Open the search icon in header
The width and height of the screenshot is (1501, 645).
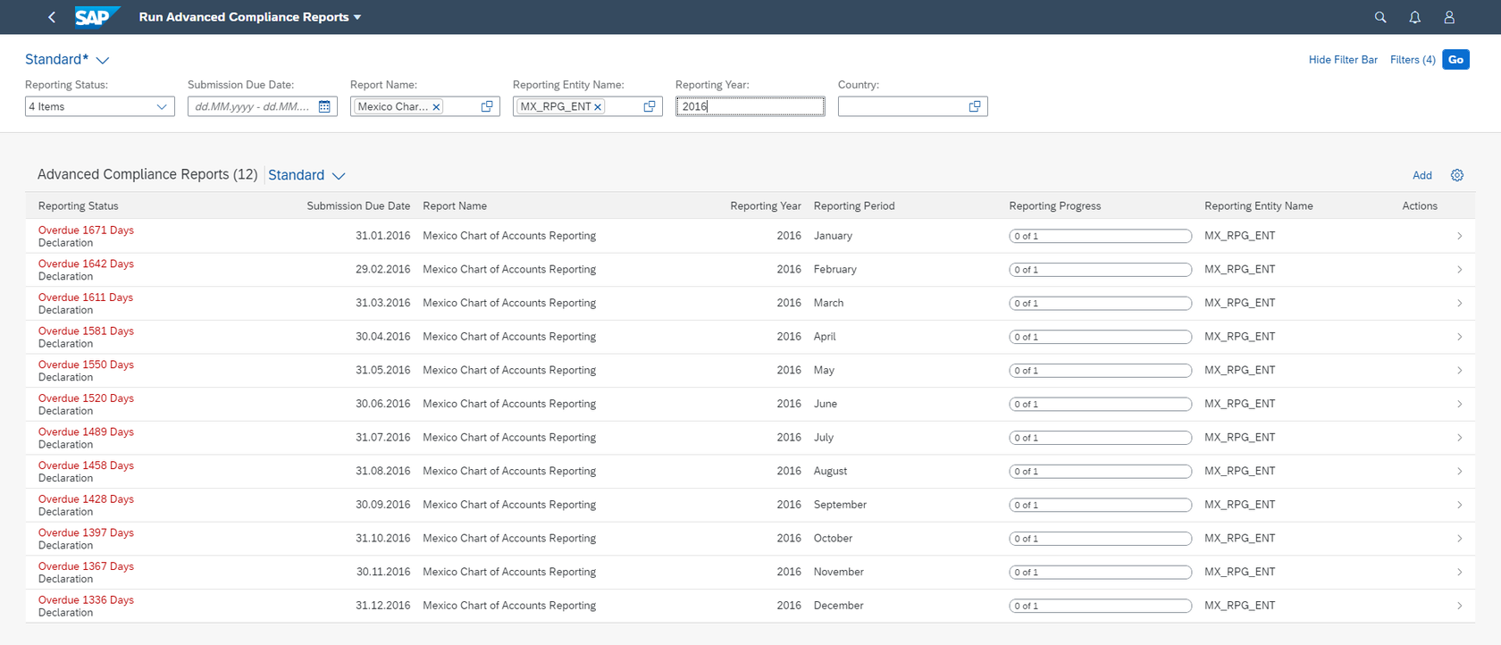point(1380,17)
